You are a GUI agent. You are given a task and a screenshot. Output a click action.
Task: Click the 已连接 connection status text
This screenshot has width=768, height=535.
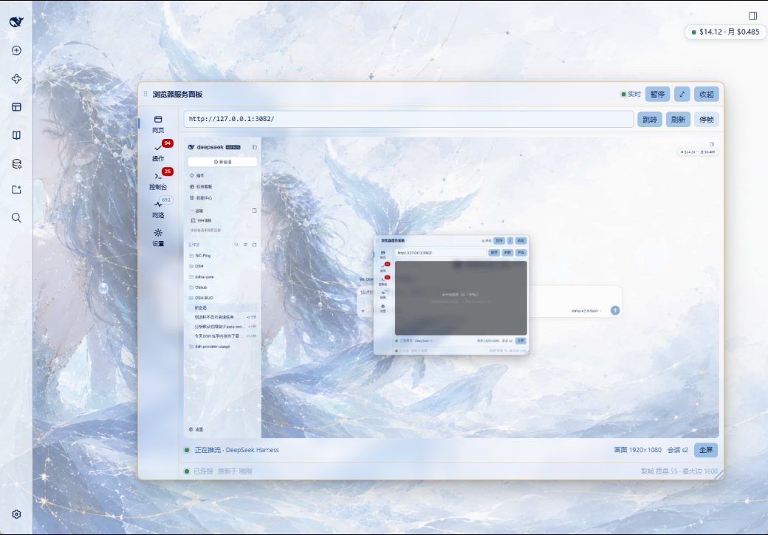coord(203,471)
